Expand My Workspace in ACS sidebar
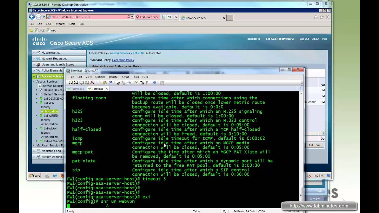The height and width of the screenshot is (213, 379). click(x=34, y=53)
